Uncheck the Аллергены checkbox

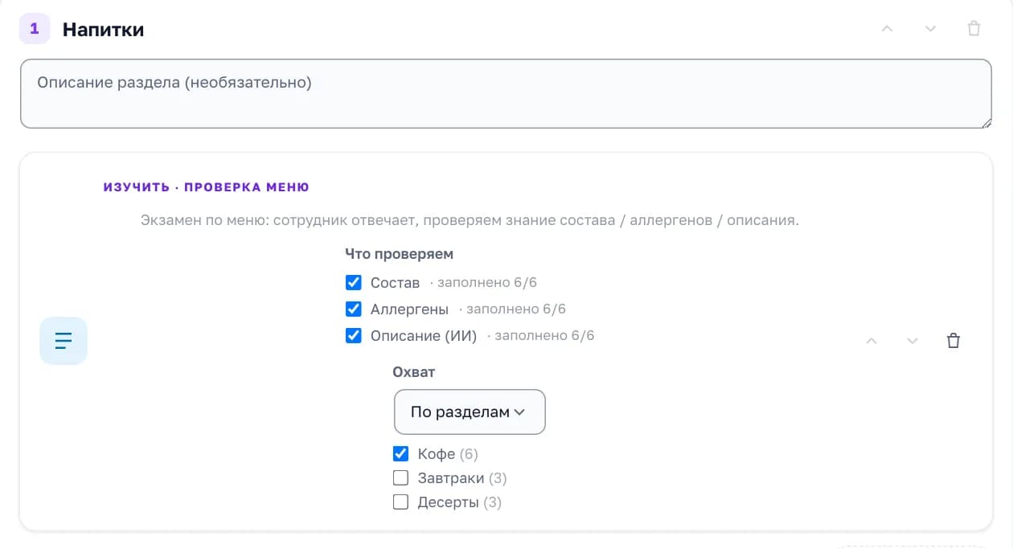353,309
